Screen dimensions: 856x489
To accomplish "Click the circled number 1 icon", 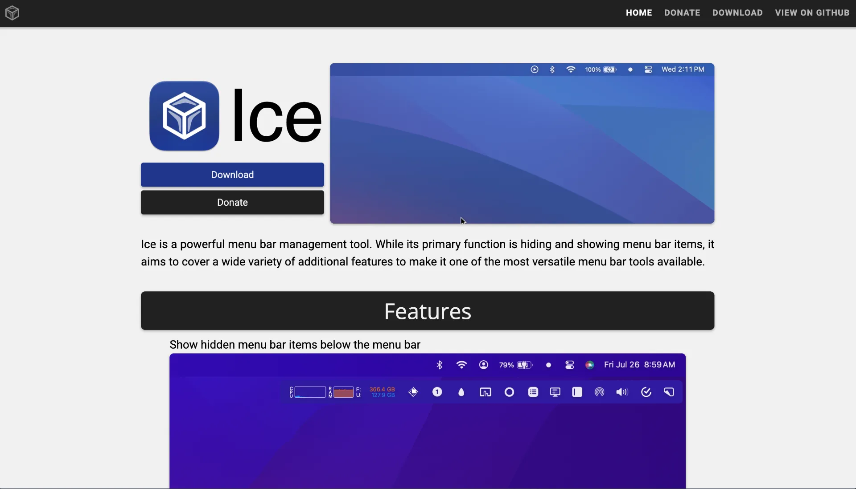I will coord(437,392).
